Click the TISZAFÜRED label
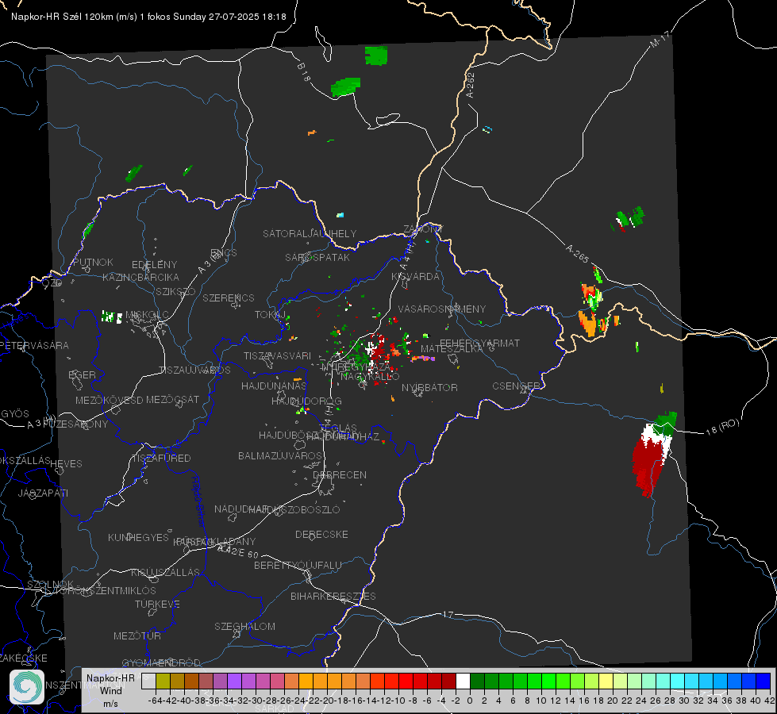Screen dimensions: 777x714 click(162, 459)
